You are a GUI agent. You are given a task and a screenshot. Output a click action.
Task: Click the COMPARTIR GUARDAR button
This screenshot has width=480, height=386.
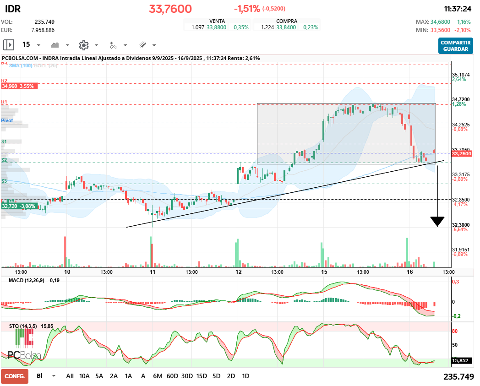pos(456,46)
